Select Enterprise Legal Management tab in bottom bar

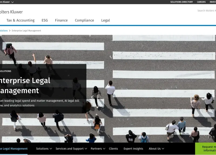tap(13, 149)
